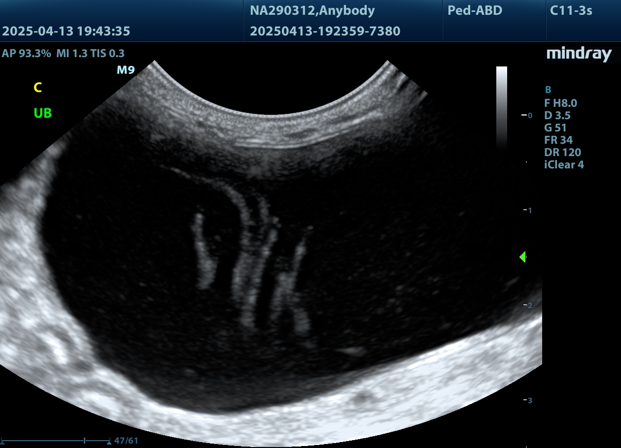Click the green UB body mark label
Screen dimensions: 621x448
(x=43, y=113)
